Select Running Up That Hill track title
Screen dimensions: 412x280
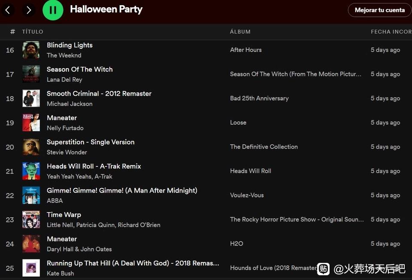point(133,263)
